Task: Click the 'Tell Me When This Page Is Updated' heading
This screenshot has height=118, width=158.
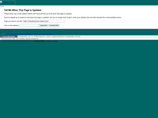Action: 23,10
